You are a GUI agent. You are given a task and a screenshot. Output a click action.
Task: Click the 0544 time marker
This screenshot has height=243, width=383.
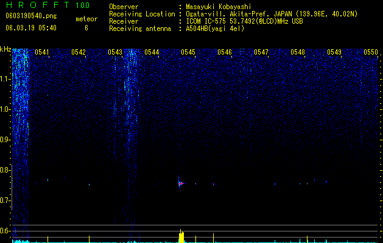coord(152,52)
